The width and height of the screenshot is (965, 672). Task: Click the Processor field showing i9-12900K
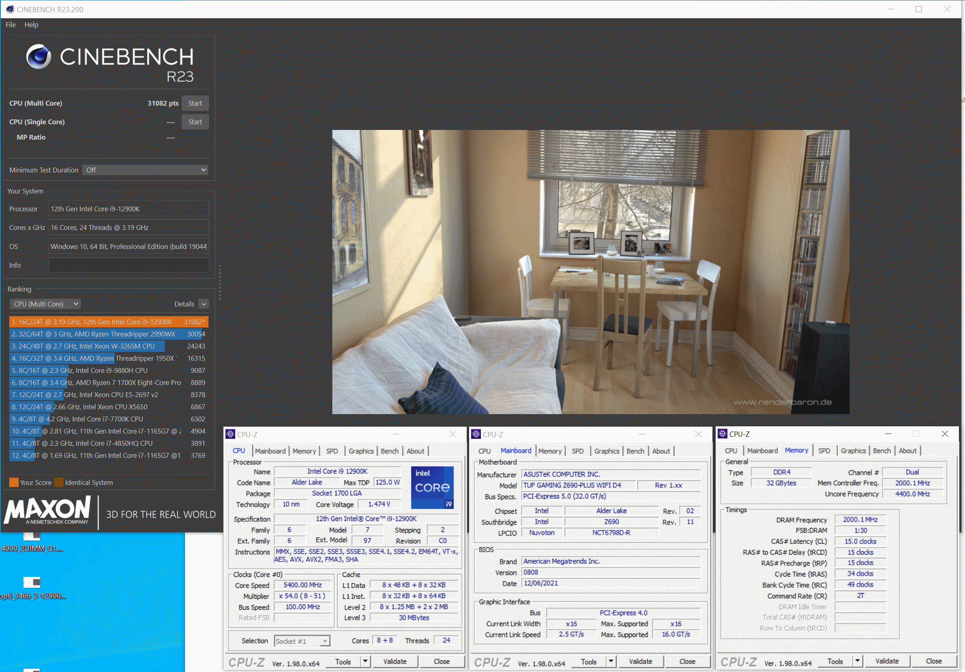pyautogui.click(x=129, y=209)
